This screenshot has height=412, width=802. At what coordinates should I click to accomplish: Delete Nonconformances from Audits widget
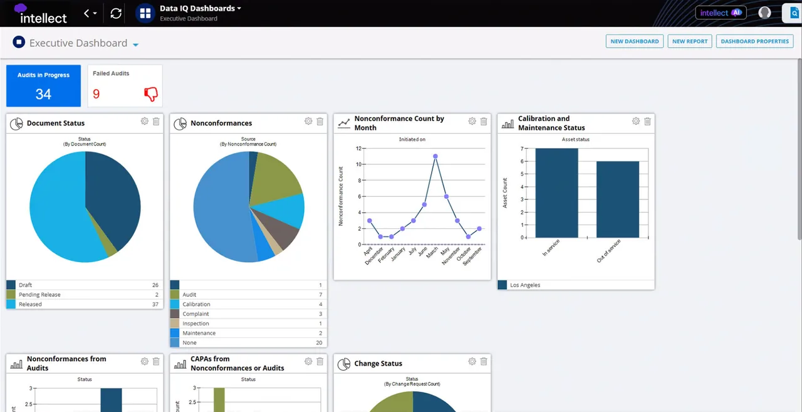[156, 362]
